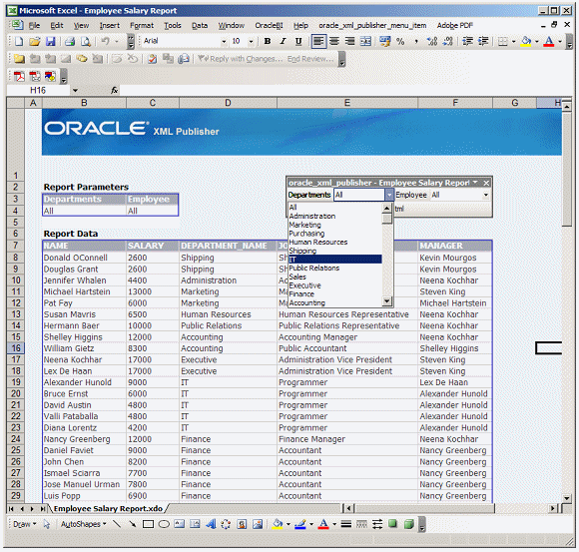The image size is (579, 552).
Task: Open the Name Box dropdown arrow
Action: [x=75, y=90]
